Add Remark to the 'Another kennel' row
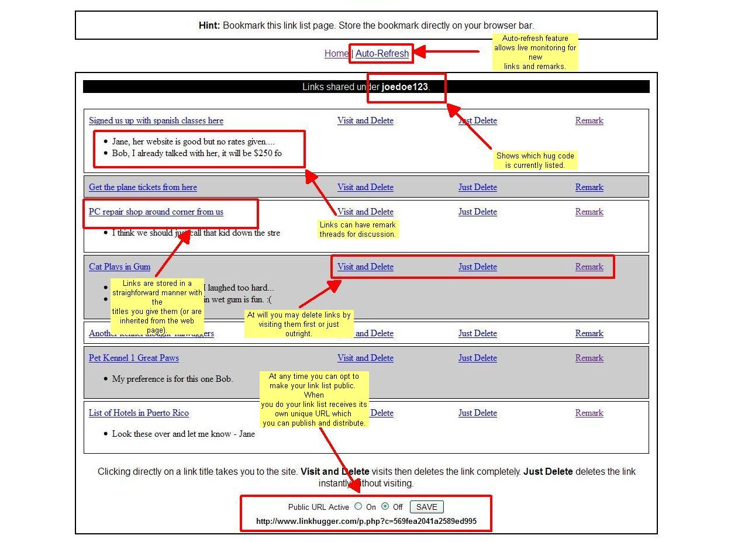 coord(589,333)
